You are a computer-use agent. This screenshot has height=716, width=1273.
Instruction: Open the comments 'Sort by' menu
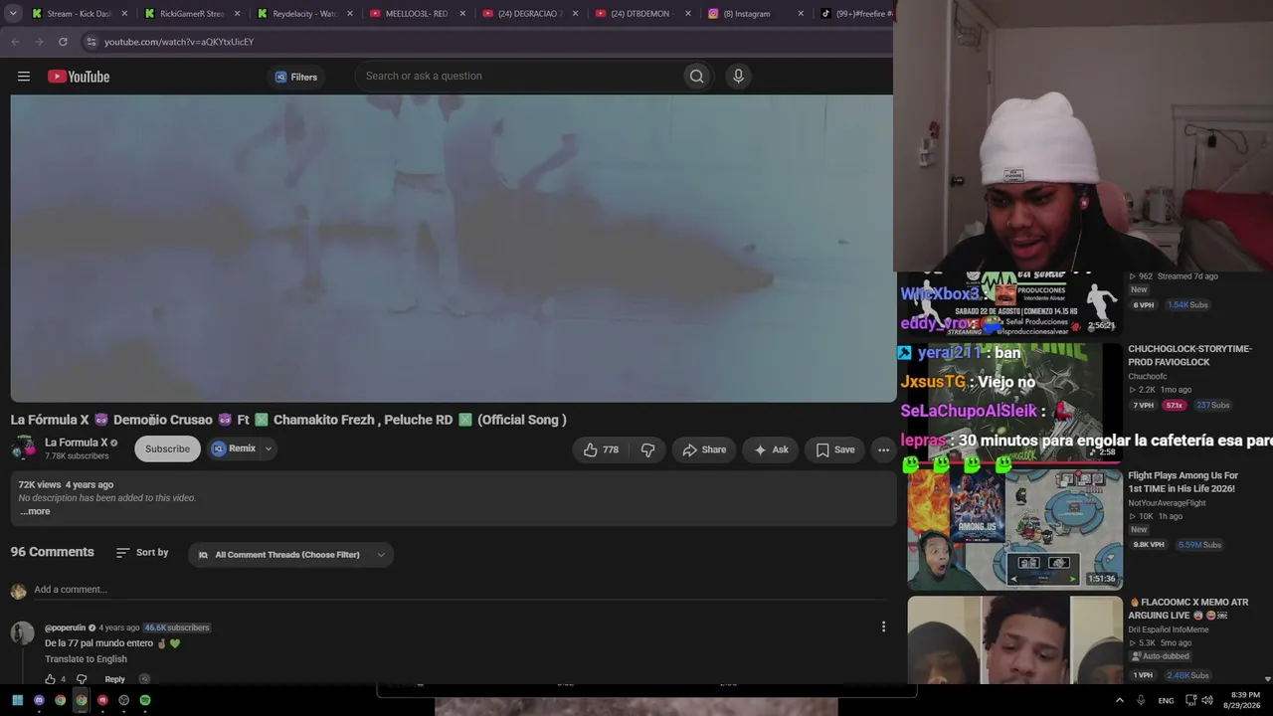point(142,553)
